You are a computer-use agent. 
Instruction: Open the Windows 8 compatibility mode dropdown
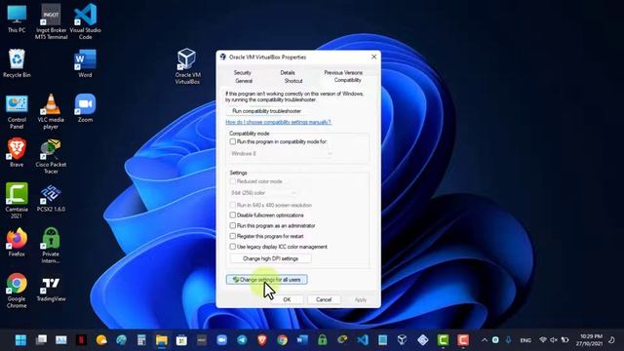[282, 154]
